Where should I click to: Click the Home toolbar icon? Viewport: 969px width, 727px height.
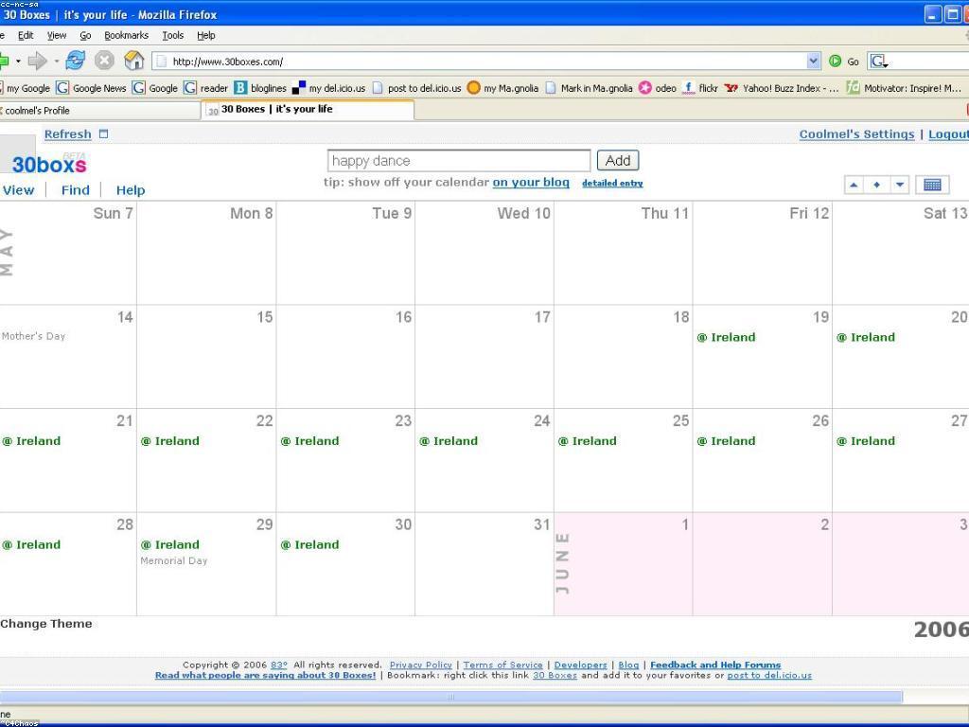(134, 61)
